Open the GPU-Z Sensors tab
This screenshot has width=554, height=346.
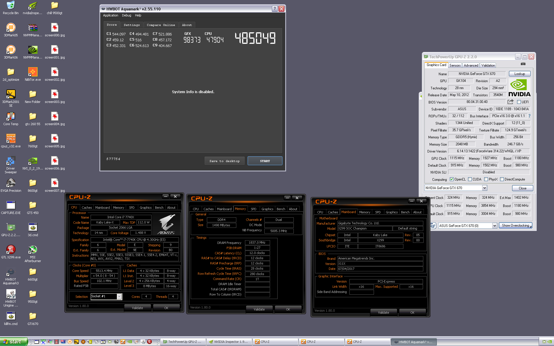pyautogui.click(x=455, y=65)
